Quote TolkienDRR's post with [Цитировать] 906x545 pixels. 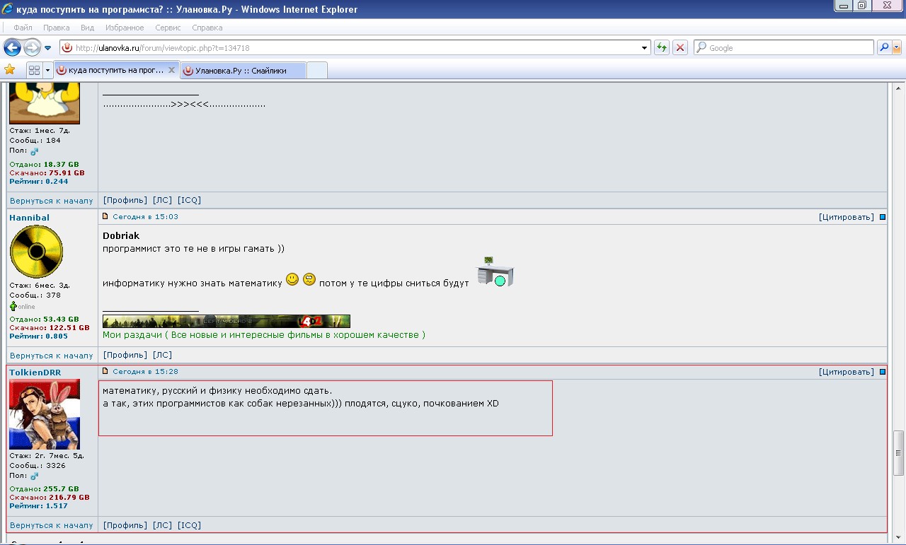(847, 372)
